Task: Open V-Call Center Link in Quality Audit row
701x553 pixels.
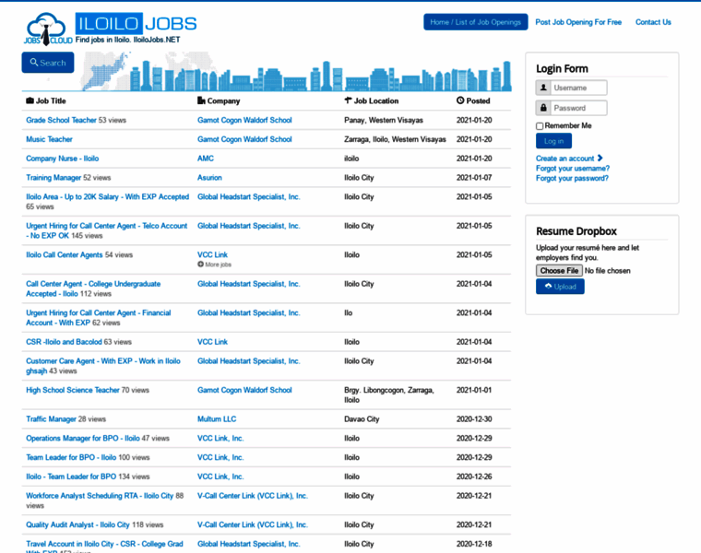Action: click(253, 524)
